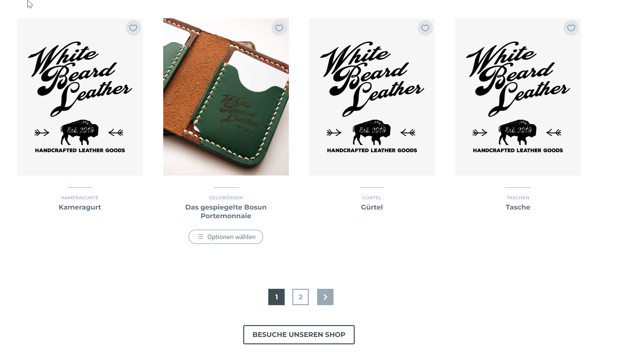
Task: Open Gürtel category label link
Action: click(372, 198)
